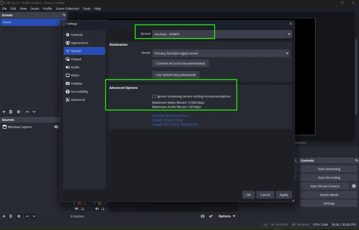
Task: Click Settings button in Controls dock
Action: pyautogui.click(x=329, y=203)
